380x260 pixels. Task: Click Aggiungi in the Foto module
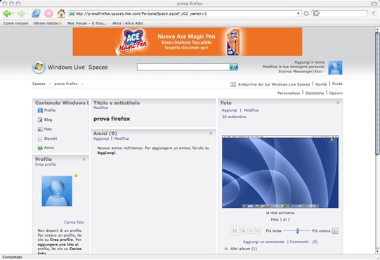pos(230,110)
